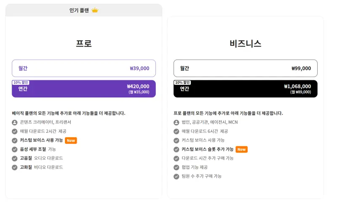Click the (월 ₩89,000) monthly equivalent price

coord(301,92)
